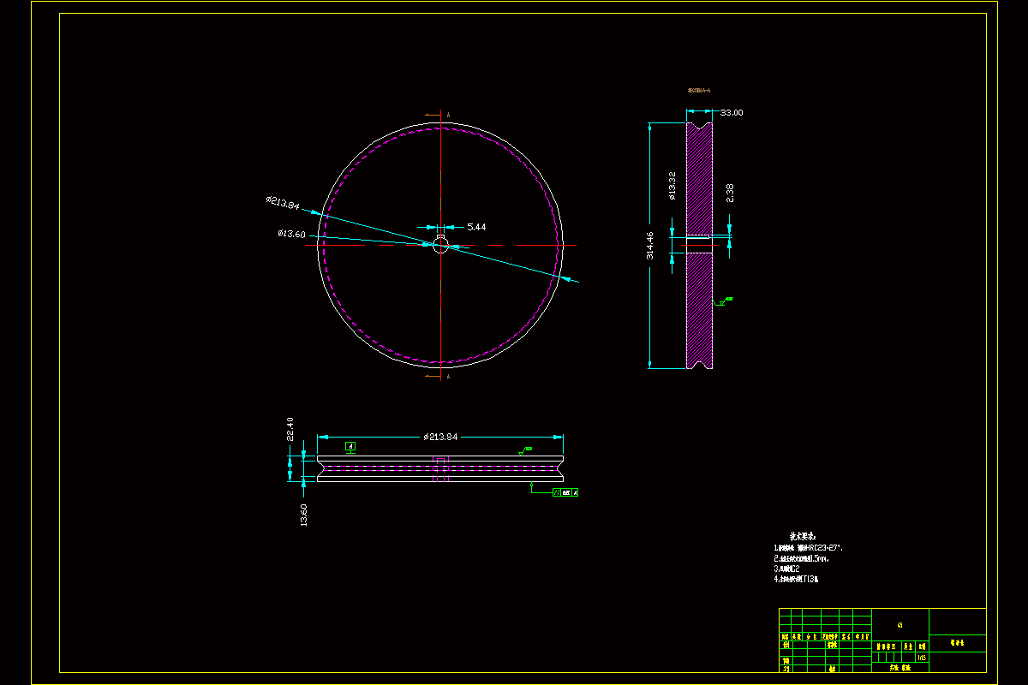Click the ø13.60 label beside circular view
The width and height of the screenshot is (1028, 685).
[x=291, y=234]
